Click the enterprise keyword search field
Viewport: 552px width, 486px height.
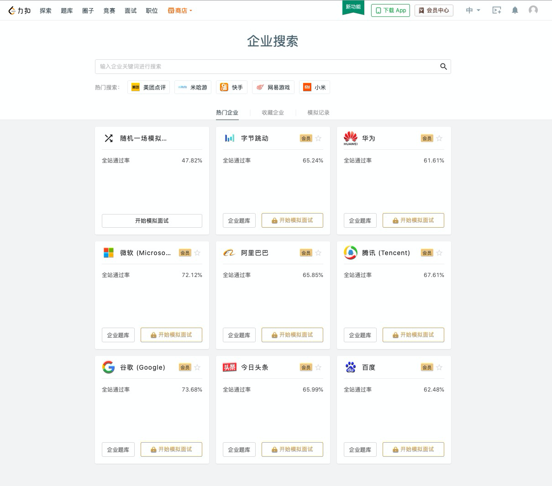[x=256, y=67]
